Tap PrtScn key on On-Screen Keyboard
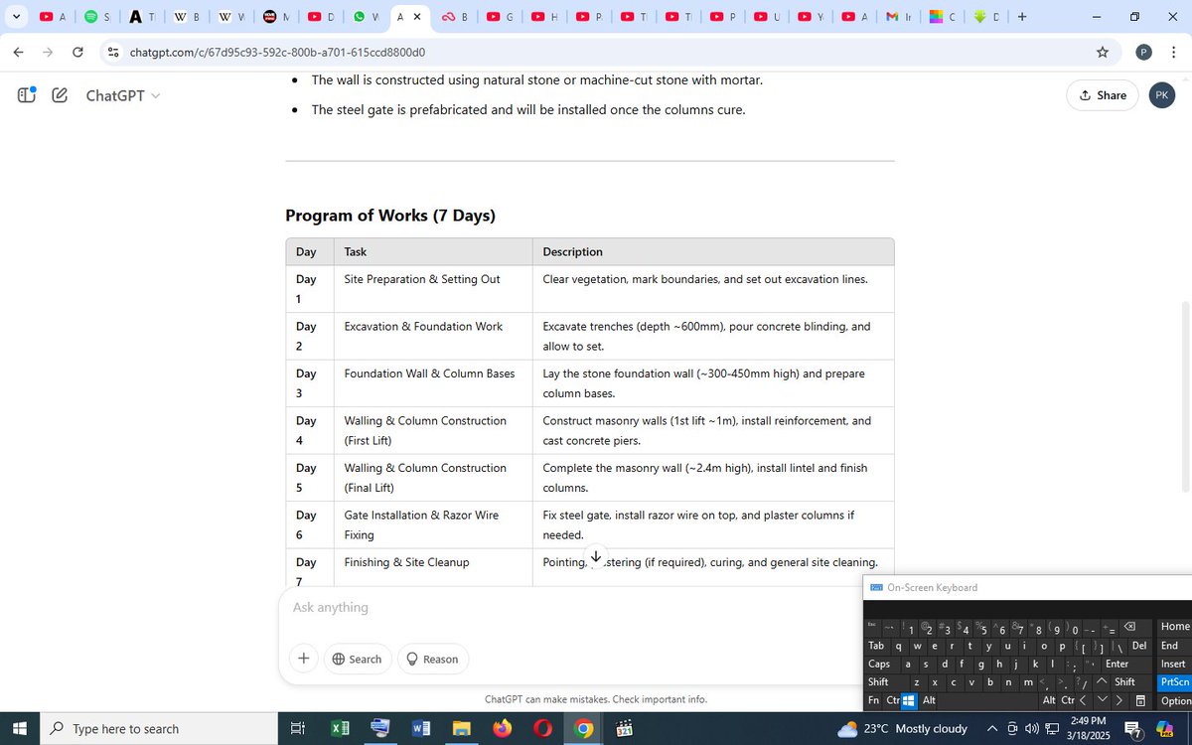The width and height of the screenshot is (1192, 745). pyautogui.click(x=1174, y=682)
